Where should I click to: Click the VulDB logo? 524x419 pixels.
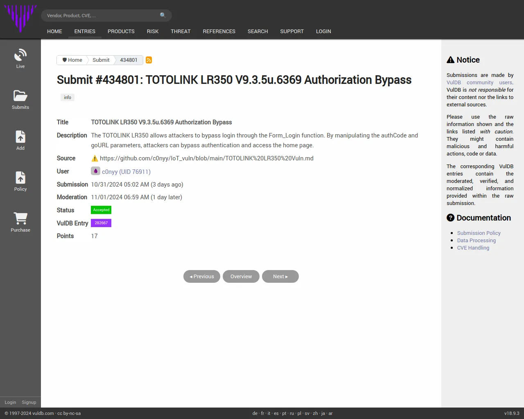[20, 19]
